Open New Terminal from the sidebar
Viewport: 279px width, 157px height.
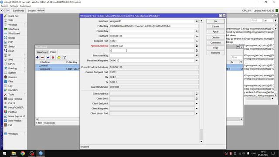pos(15,99)
